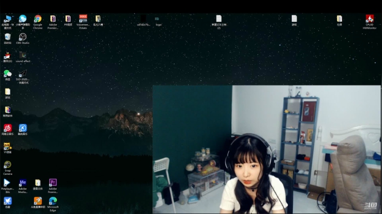Image resolution: width=382 pixels, height=214 pixels.
Task: Open PotPlayer 64-bit shortcut
Action: click(x=7, y=182)
